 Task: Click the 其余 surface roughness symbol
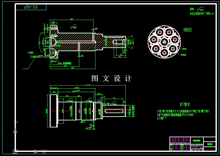coord(200,9)
